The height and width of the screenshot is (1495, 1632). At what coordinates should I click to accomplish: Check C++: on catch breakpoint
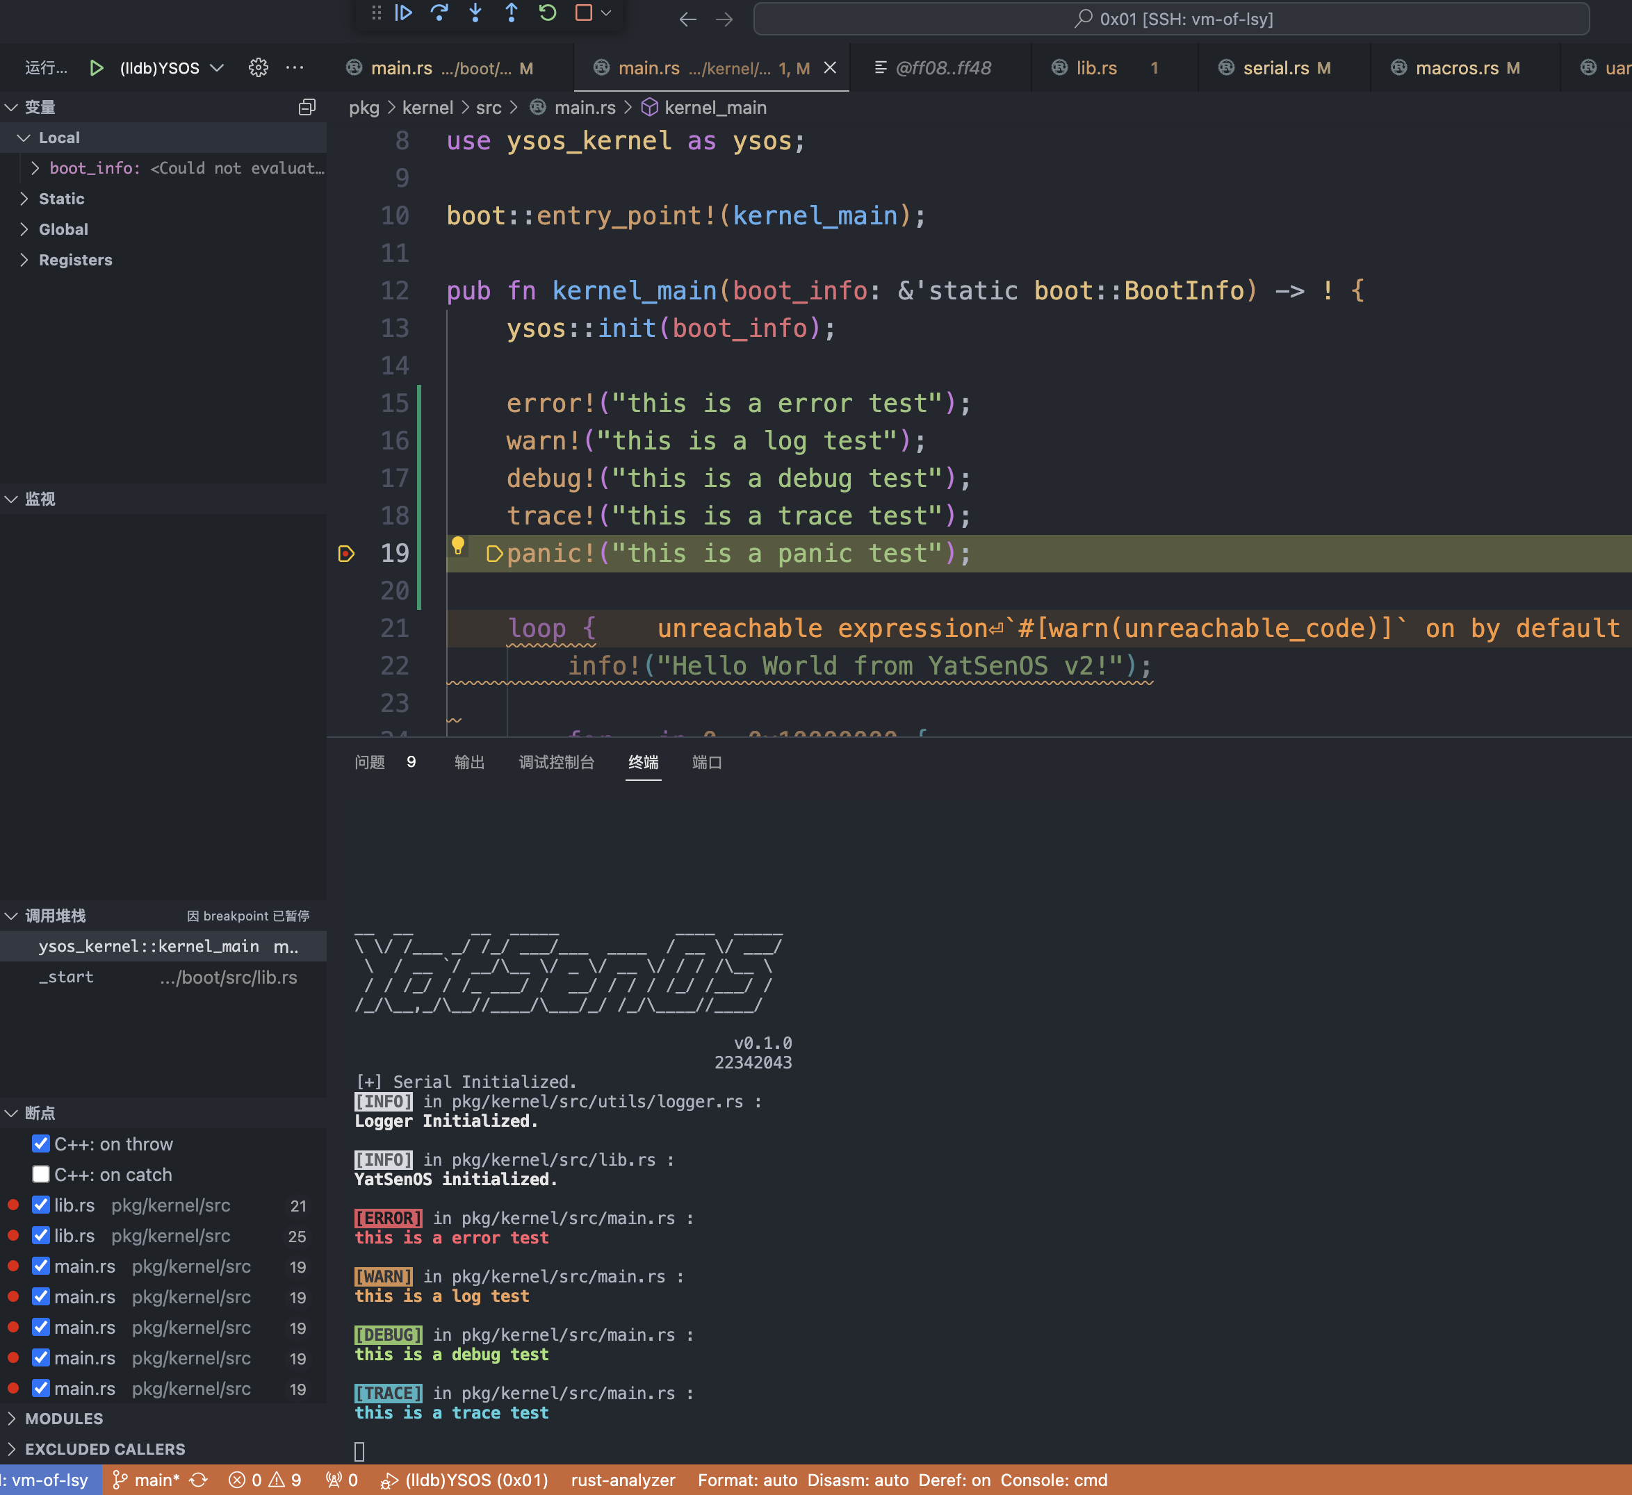click(x=40, y=1175)
